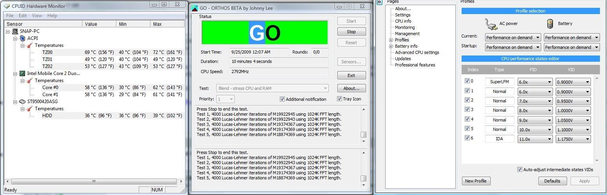Viewport: 607px width, 195px height.
Task: Click the Intel Mobile Core 2 Duo chip icon
Action: click(x=22, y=73)
